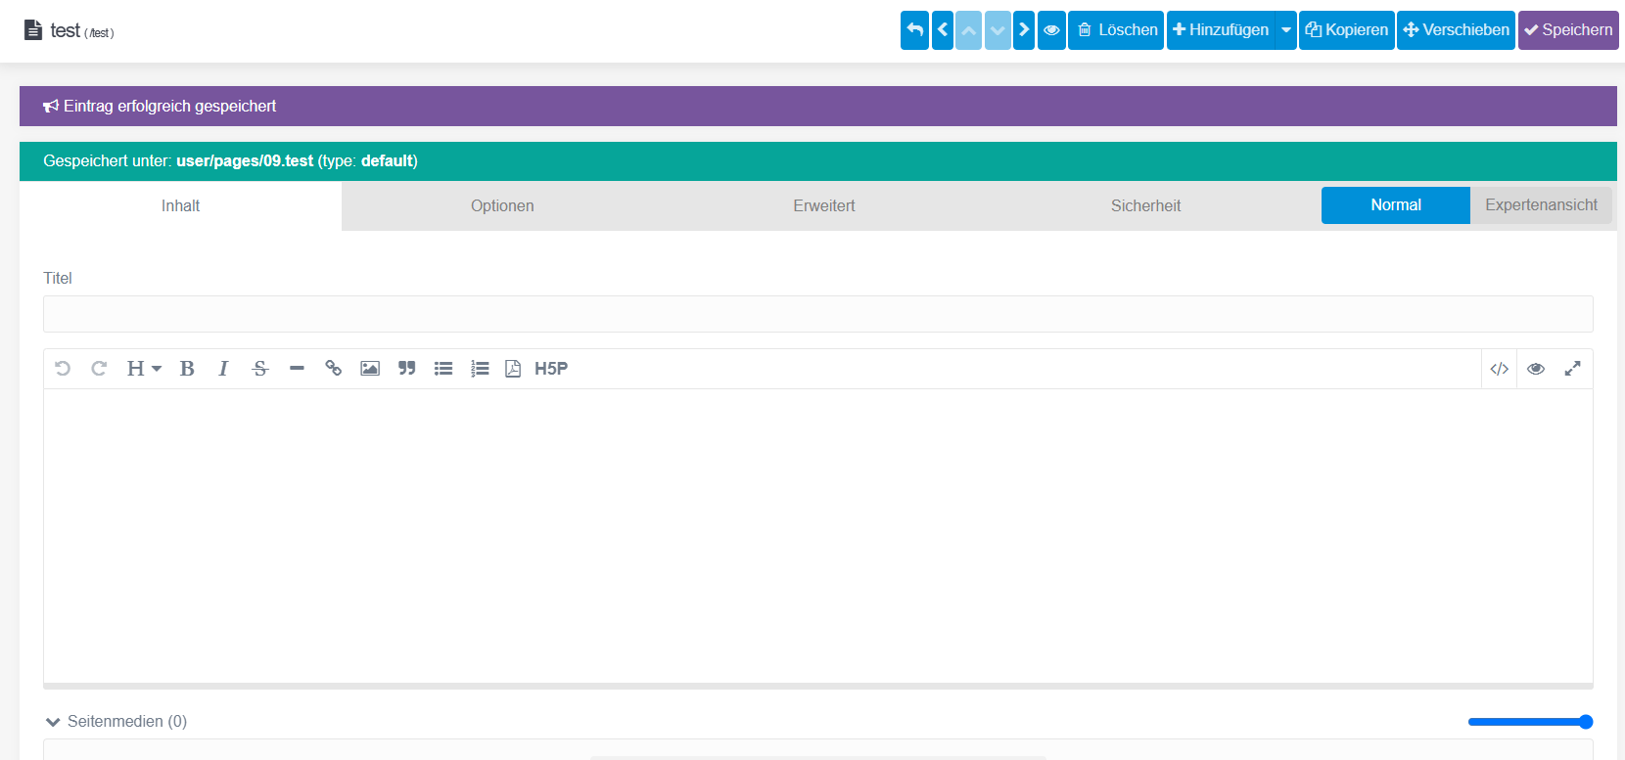Open the Inhalt tab
Image resolution: width=1625 pixels, height=760 pixels.
(180, 205)
